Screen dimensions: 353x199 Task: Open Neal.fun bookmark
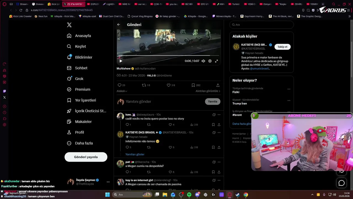coord(41,16)
